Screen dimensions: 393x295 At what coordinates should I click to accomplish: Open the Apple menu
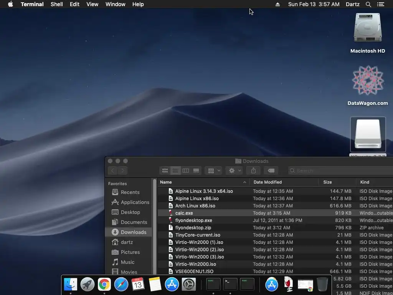[x=10, y=4]
